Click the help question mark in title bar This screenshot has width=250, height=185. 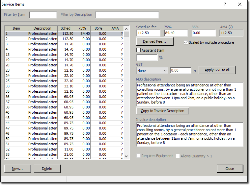point(225,4)
